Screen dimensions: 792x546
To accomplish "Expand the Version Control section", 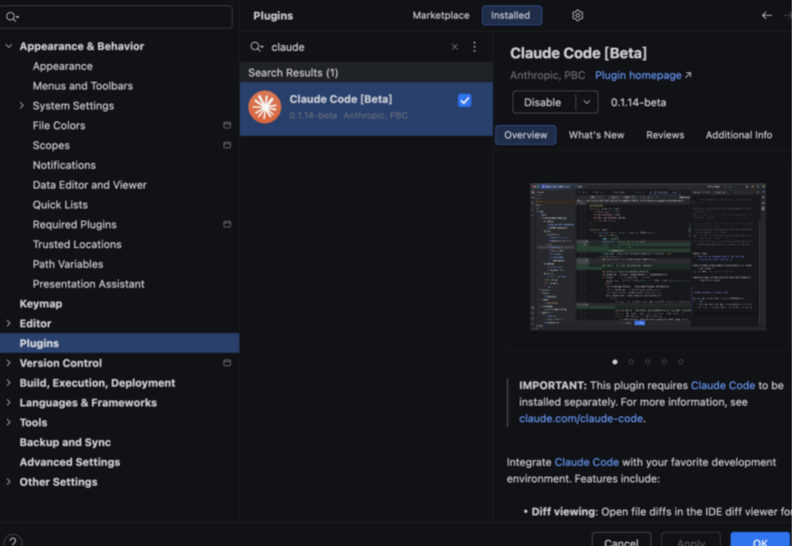I will click(8, 362).
